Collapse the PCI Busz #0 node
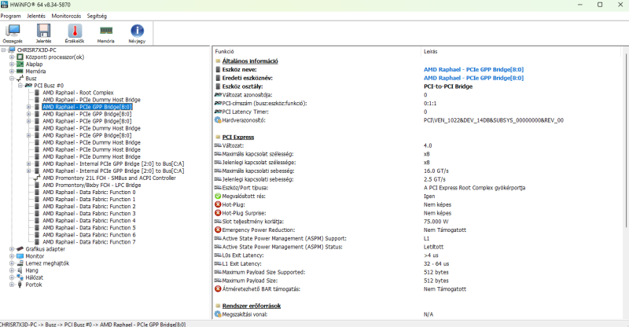The height and width of the screenshot is (327, 629). (x=20, y=86)
